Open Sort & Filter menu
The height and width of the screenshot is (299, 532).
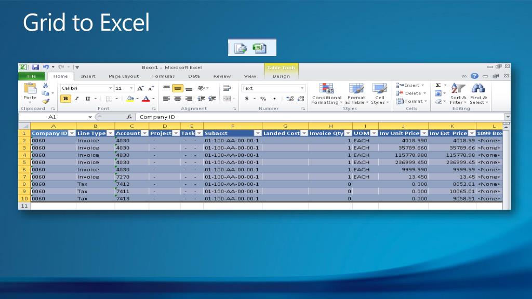click(458, 94)
